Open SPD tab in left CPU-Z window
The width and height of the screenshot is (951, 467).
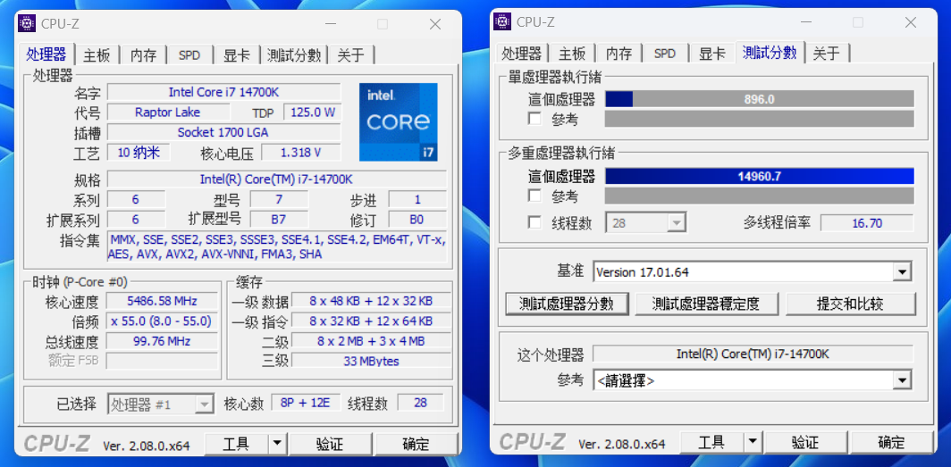pos(189,55)
